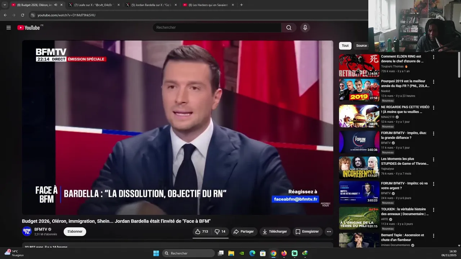Close the Budget 2026 tab
The height and width of the screenshot is (259, 461).
(61, 5)
